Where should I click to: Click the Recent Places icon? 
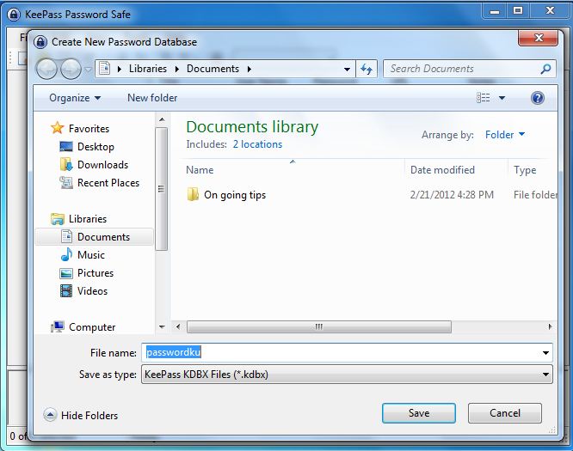66,182
